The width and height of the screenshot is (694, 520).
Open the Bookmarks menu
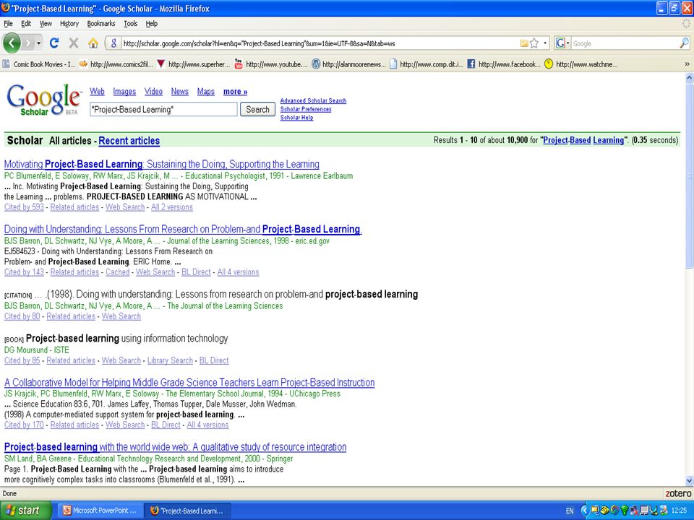pyautogui.click(x=101, y=23)
